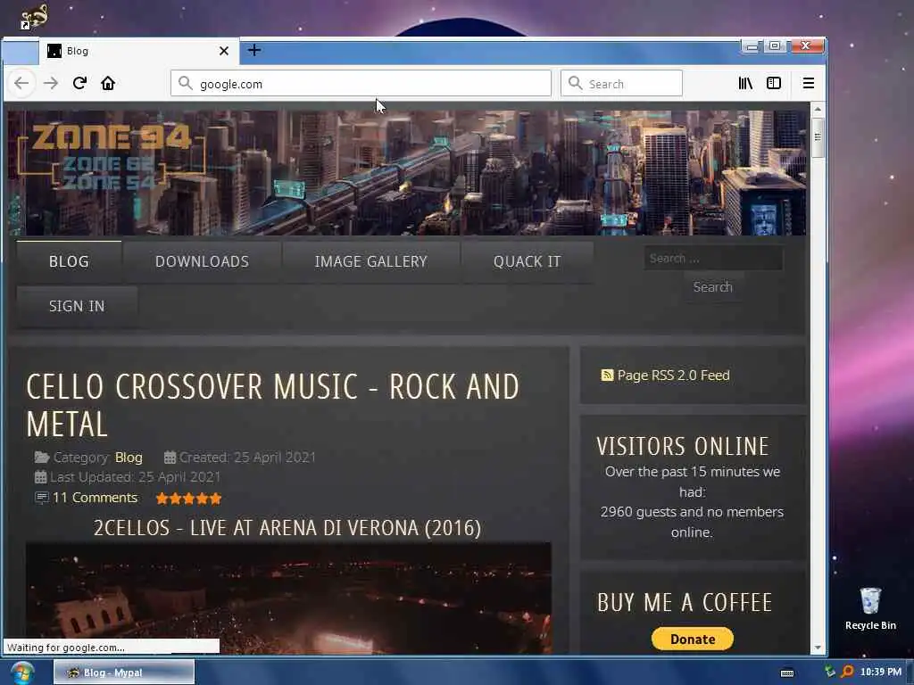
Task: Click the Category folder icon
Action: [x=41, y=458]
